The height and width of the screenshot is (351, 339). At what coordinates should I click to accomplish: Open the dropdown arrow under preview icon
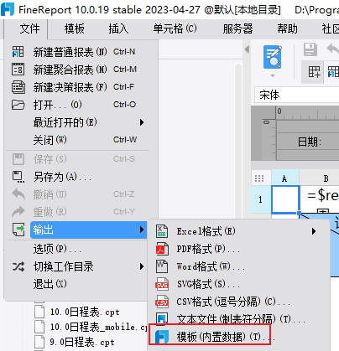[x=273, y=75]
